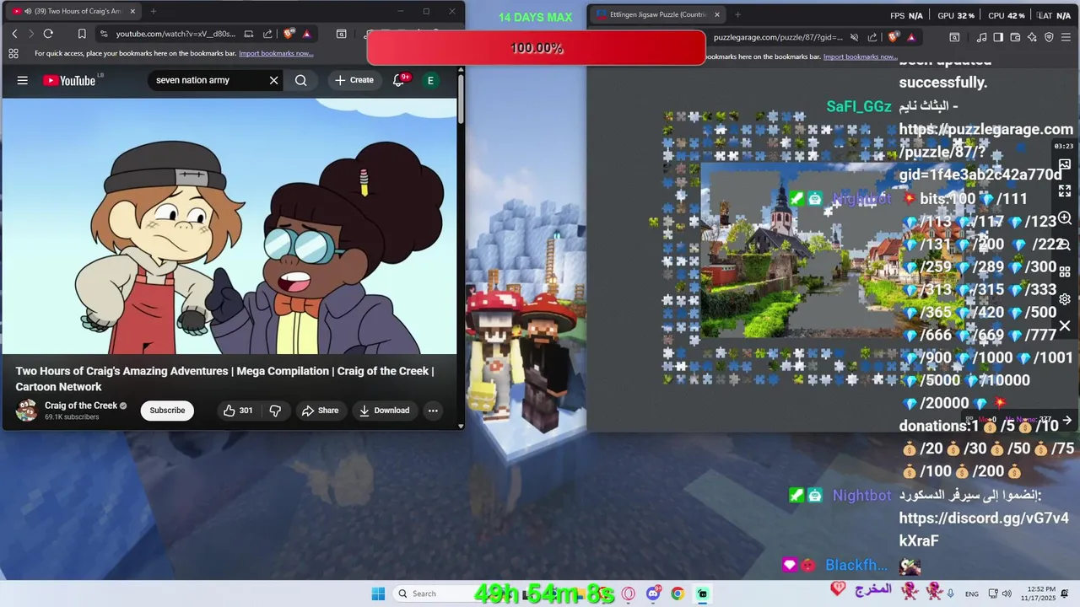Open the account avatar 'E' menu
This screenshot has width=1080, height=607.
pyautogui.click(x=430, y=80)
